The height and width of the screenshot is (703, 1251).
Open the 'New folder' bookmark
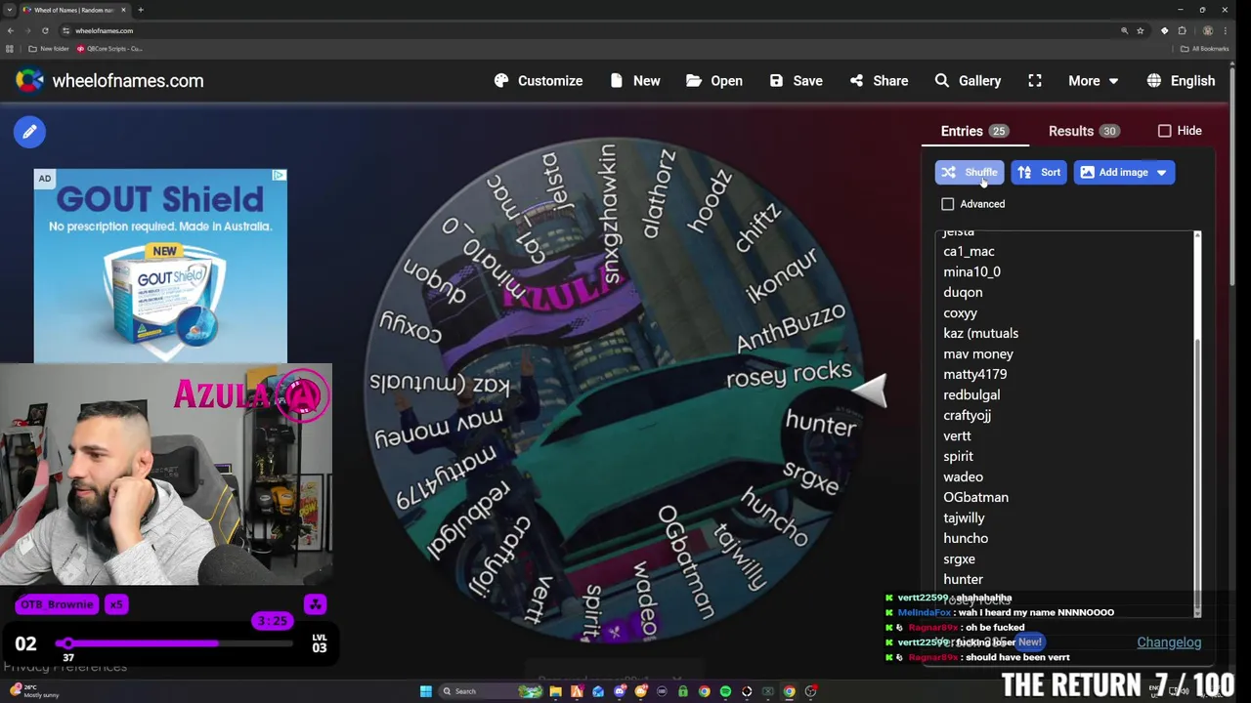click(x=49, y=49)
